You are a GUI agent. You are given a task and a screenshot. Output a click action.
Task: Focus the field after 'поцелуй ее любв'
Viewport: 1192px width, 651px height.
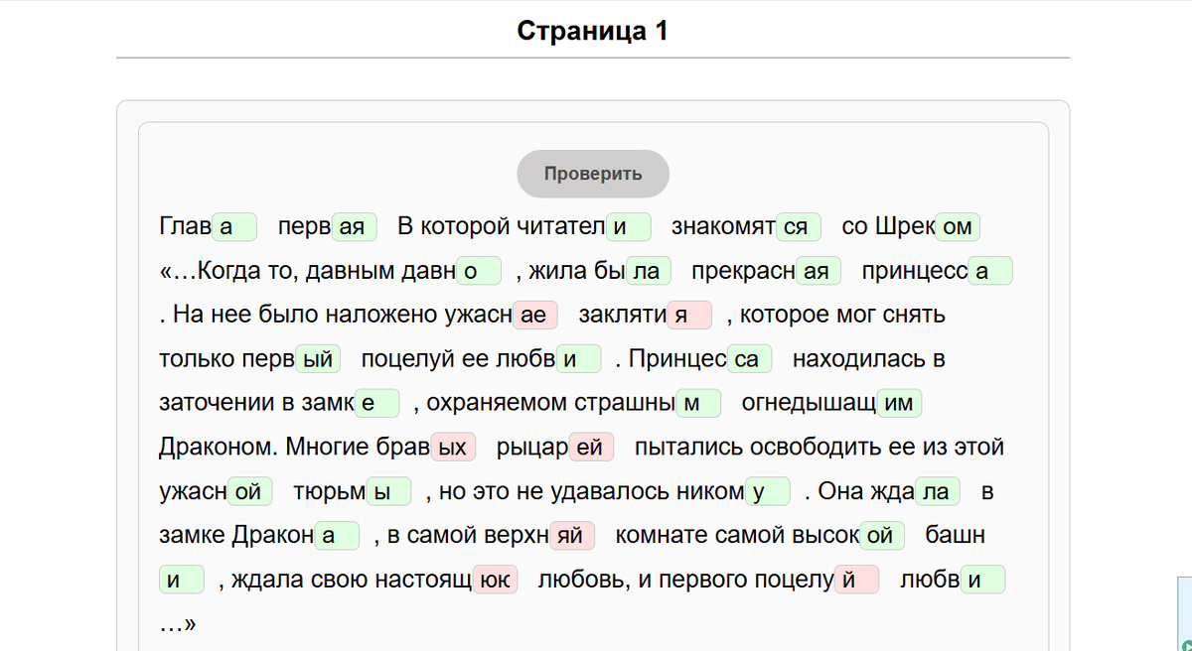coord(579,358)
